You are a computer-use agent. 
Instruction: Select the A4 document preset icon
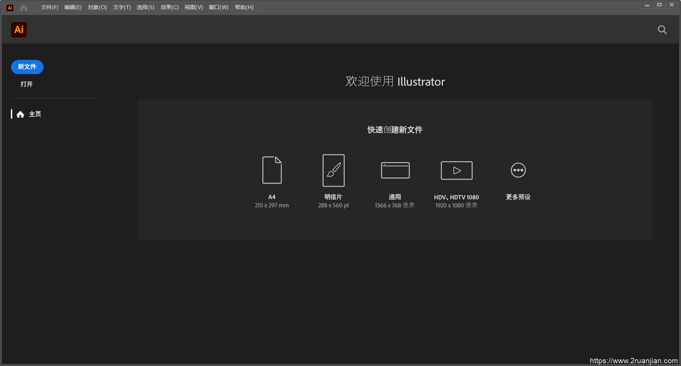pyautogui.click(x=272, y=170)
